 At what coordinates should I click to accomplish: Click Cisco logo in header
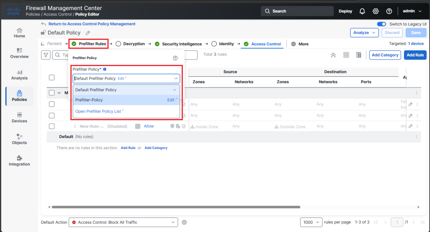(13, 11)
